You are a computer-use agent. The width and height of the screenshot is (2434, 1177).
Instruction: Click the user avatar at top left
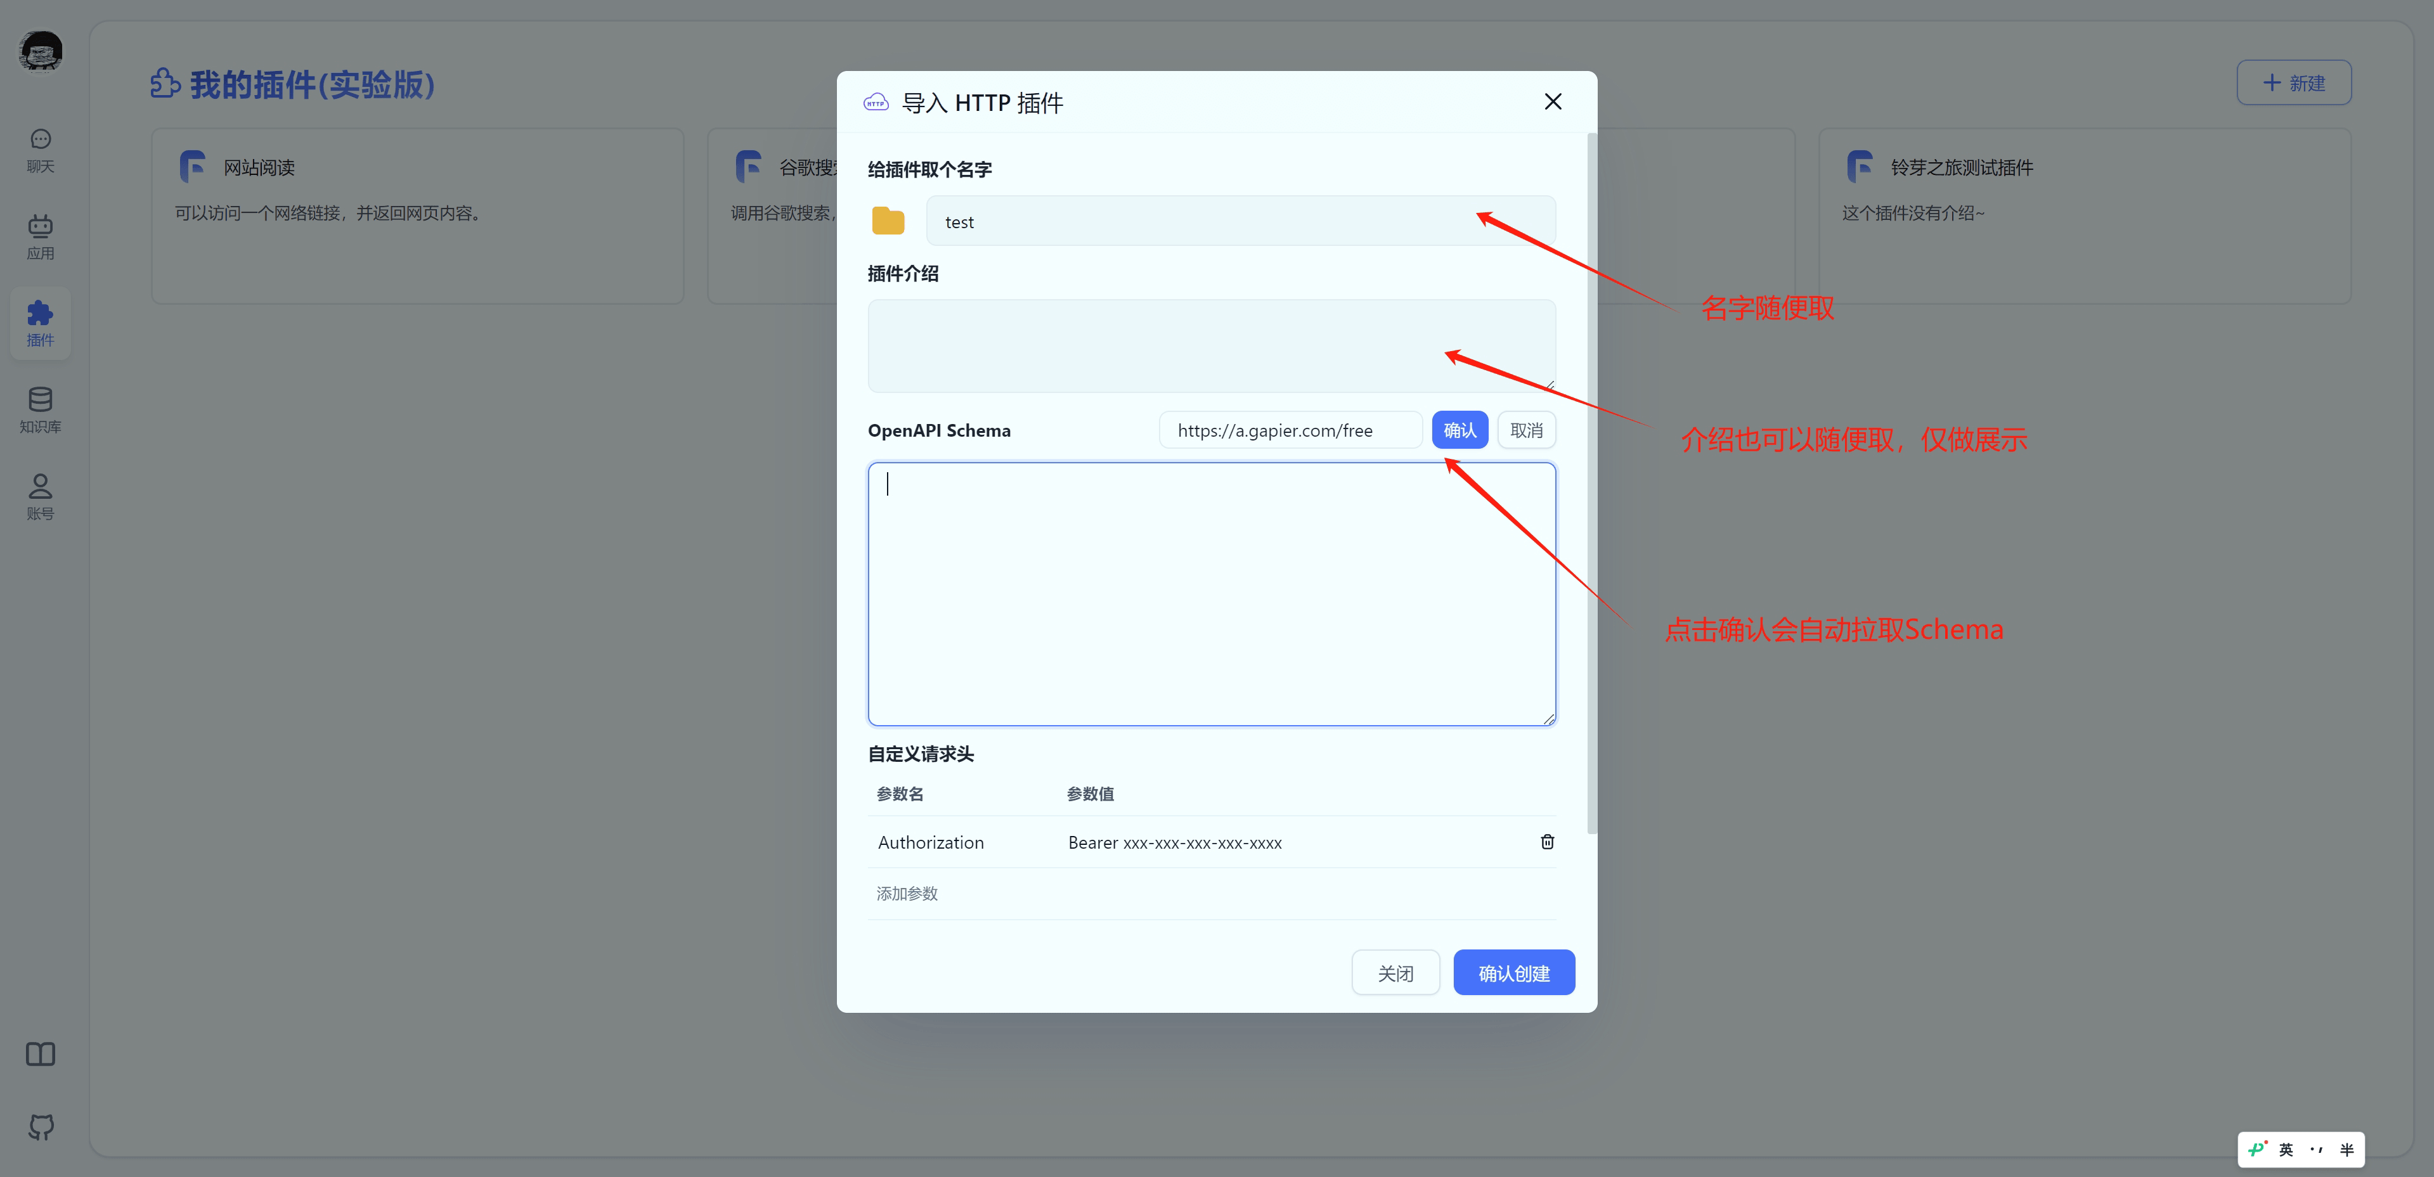40,50
